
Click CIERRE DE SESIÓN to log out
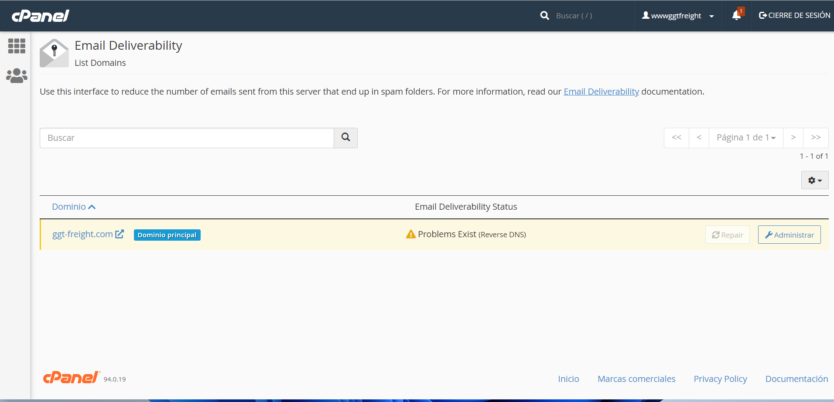click(x=794, y=16)
